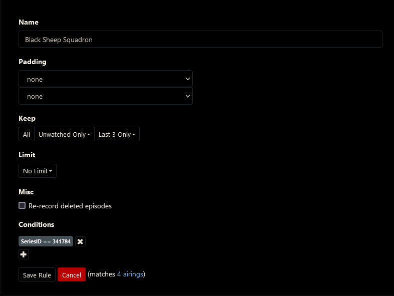This screenshot has height=296, width=394.
Task: Click the SeriesID == 341784 condition tag
Action: click(46, 241)
